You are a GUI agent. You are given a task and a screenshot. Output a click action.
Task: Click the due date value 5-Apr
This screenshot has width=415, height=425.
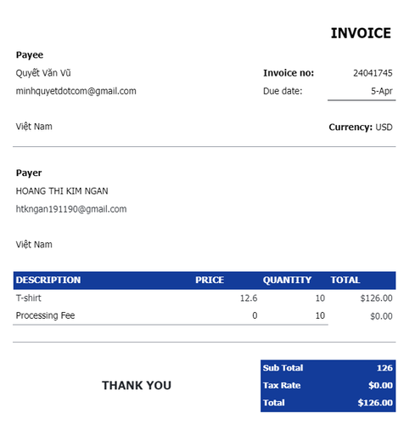(x=382, y=91)
